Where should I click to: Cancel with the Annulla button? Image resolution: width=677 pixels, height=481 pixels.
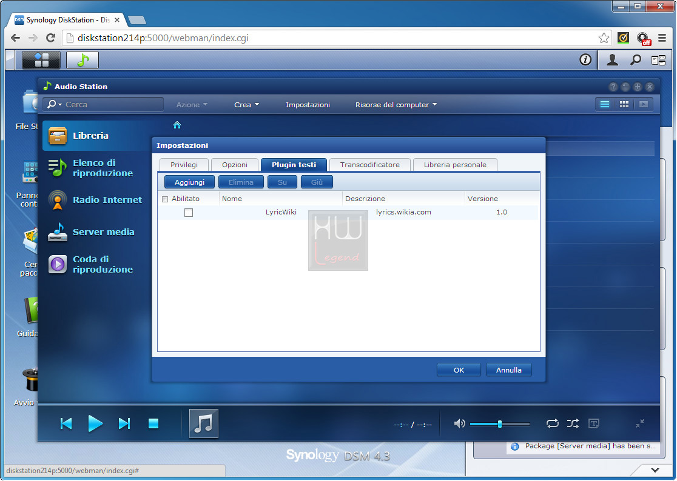[508, 370]
